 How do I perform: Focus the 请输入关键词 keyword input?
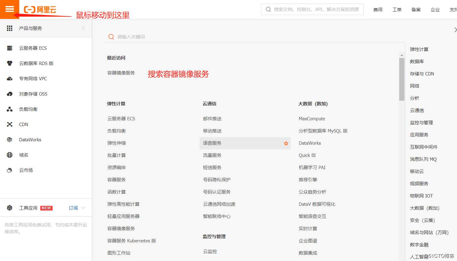click(254, 37)
